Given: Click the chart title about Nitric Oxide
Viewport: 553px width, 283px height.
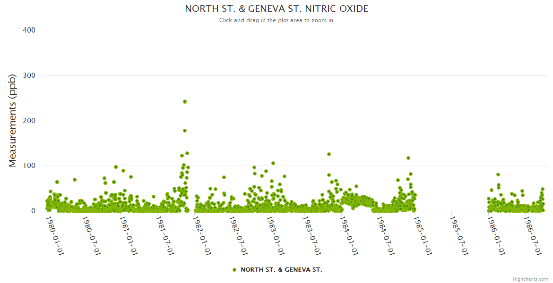Looking at the screenshot, I should coord(276,9).
